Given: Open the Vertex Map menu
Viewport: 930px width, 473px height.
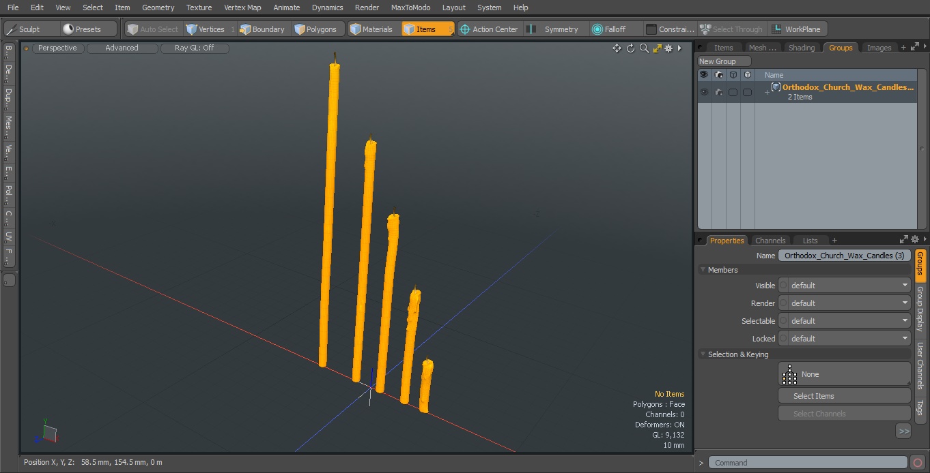Looking at the screenshot, I should click(x=242, y=7).
